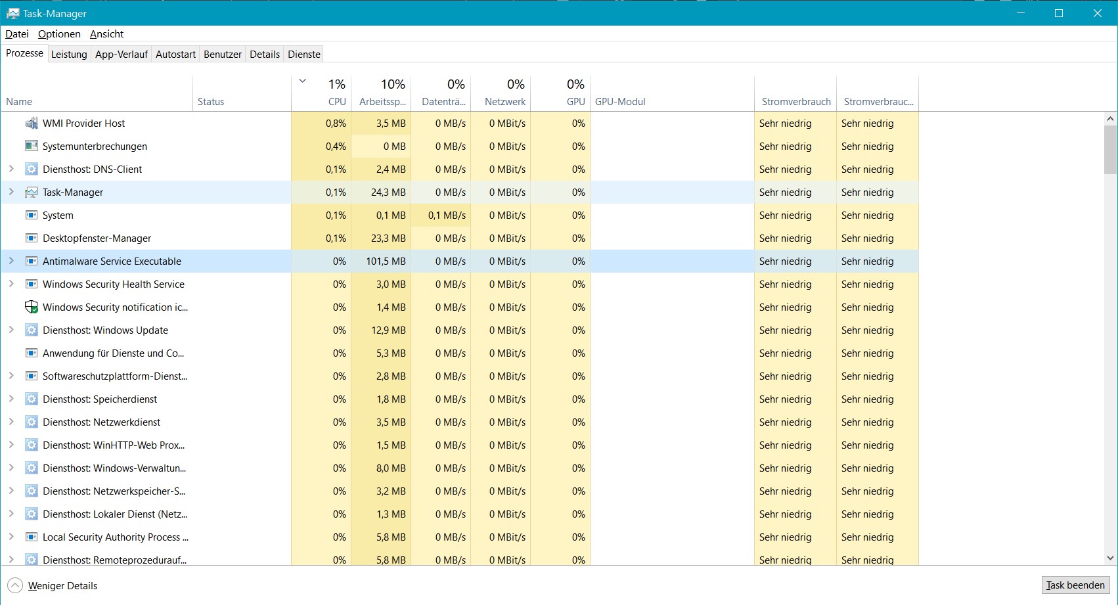Sort by the Netzwerk column header
The height and width of the screenshot is (605, 1118).
501,93
